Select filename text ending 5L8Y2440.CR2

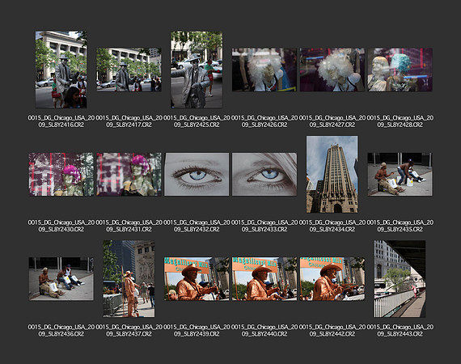coord(264,331)
